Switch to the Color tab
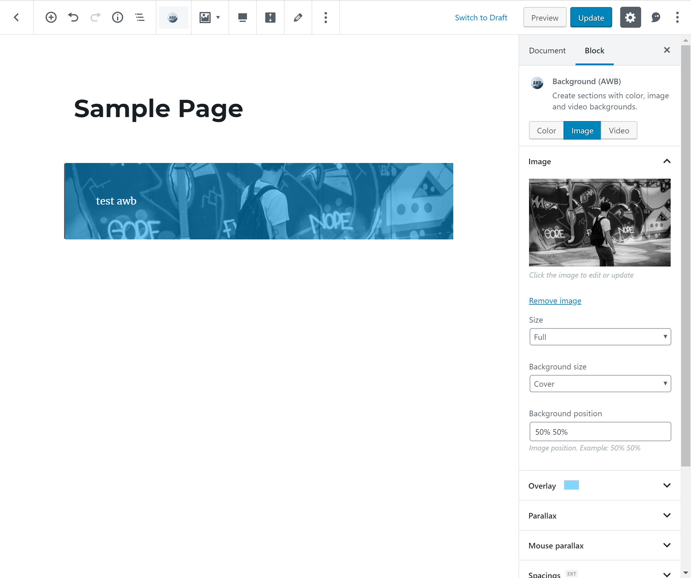Image resolution: width=691 pixels, height=578 pixels. pyautogui.click(x=546, y=130)
